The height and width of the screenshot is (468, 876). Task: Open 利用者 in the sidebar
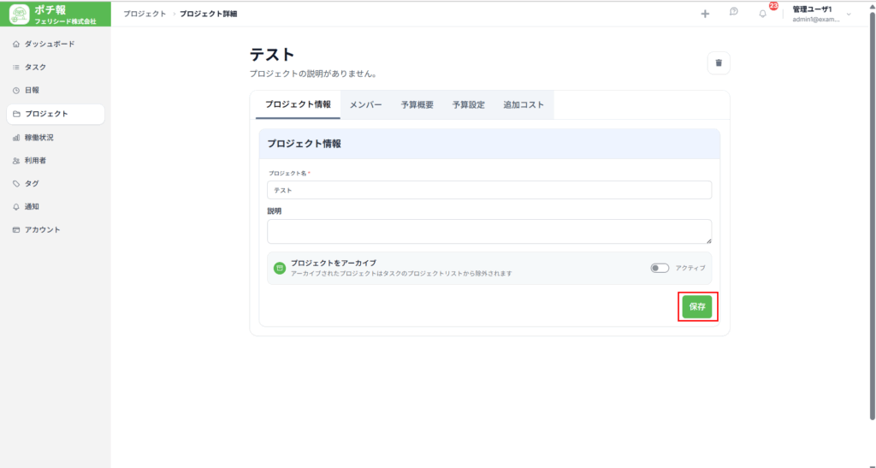(x=35, y=160)
